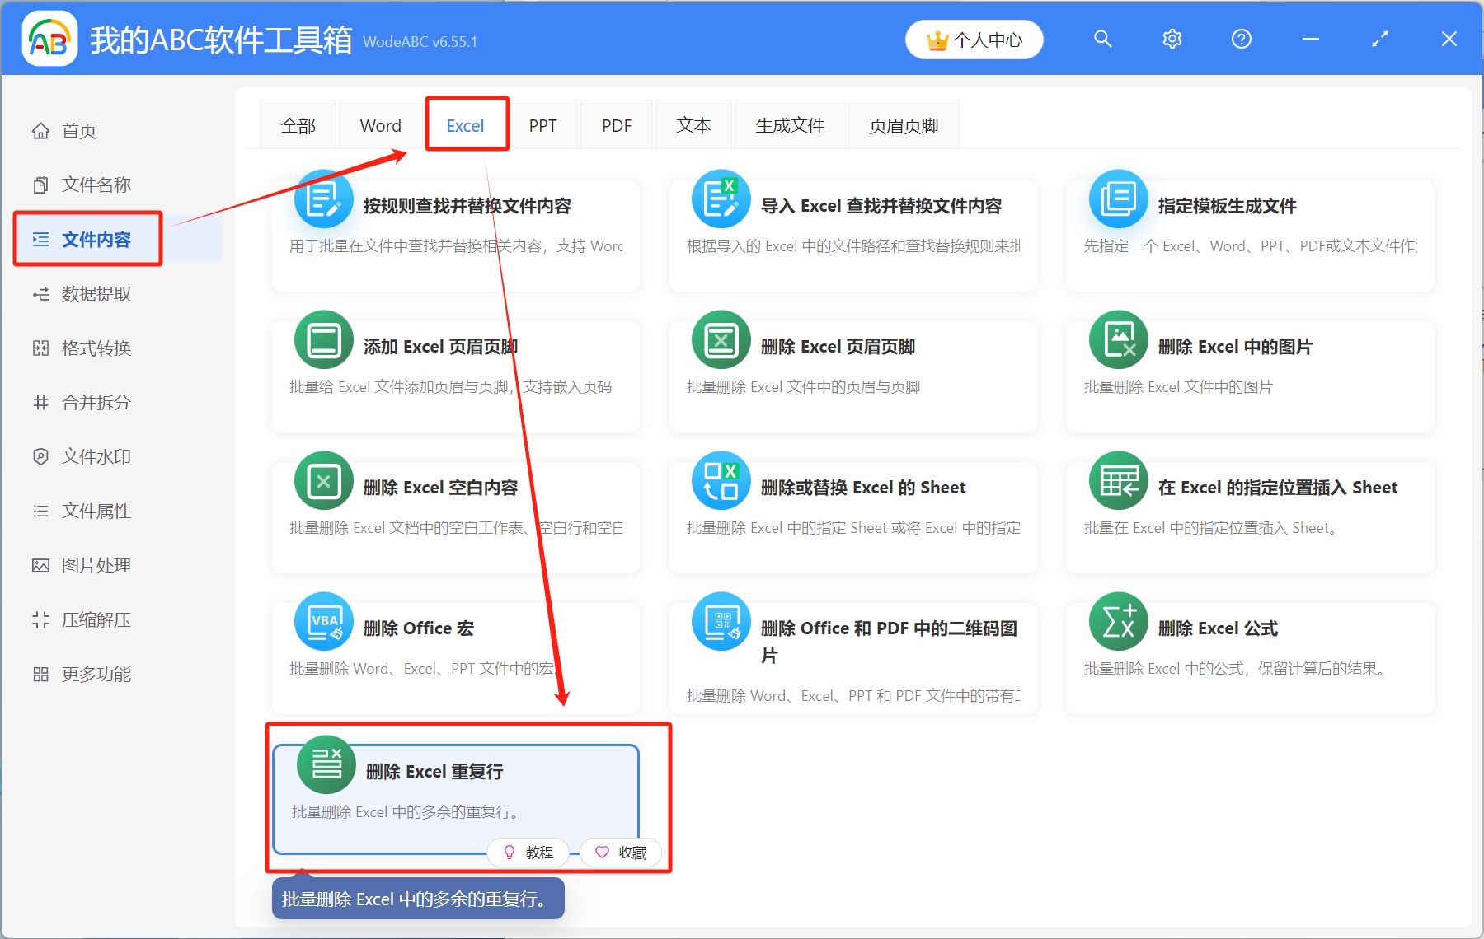Switch to the 文本 tab
The image size is (1484, 939).
[694, 125]
